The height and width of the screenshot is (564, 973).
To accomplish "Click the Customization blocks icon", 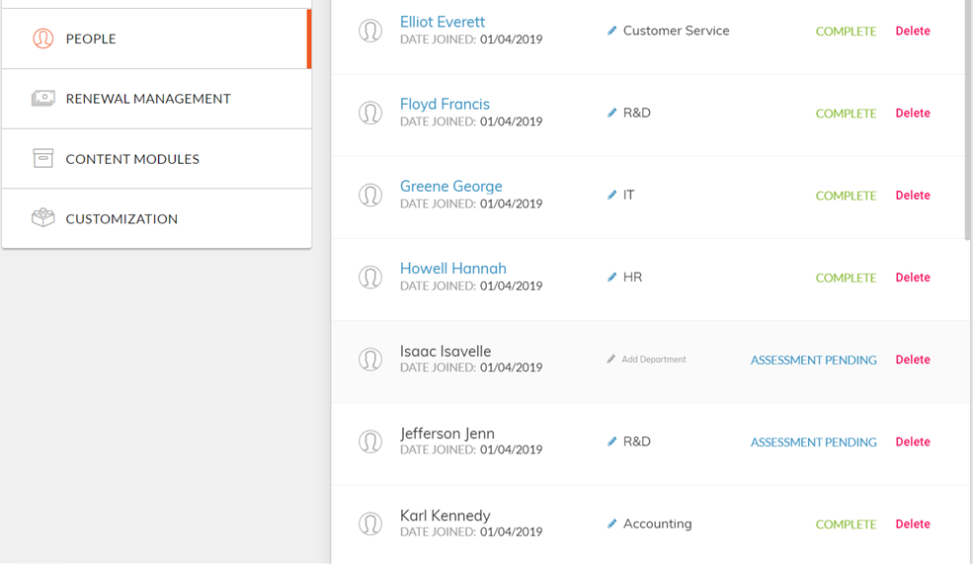I will [x=42, y=217].
